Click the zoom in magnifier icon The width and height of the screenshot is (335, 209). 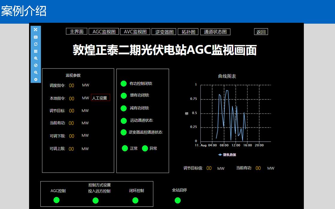(x=36, y=58)
